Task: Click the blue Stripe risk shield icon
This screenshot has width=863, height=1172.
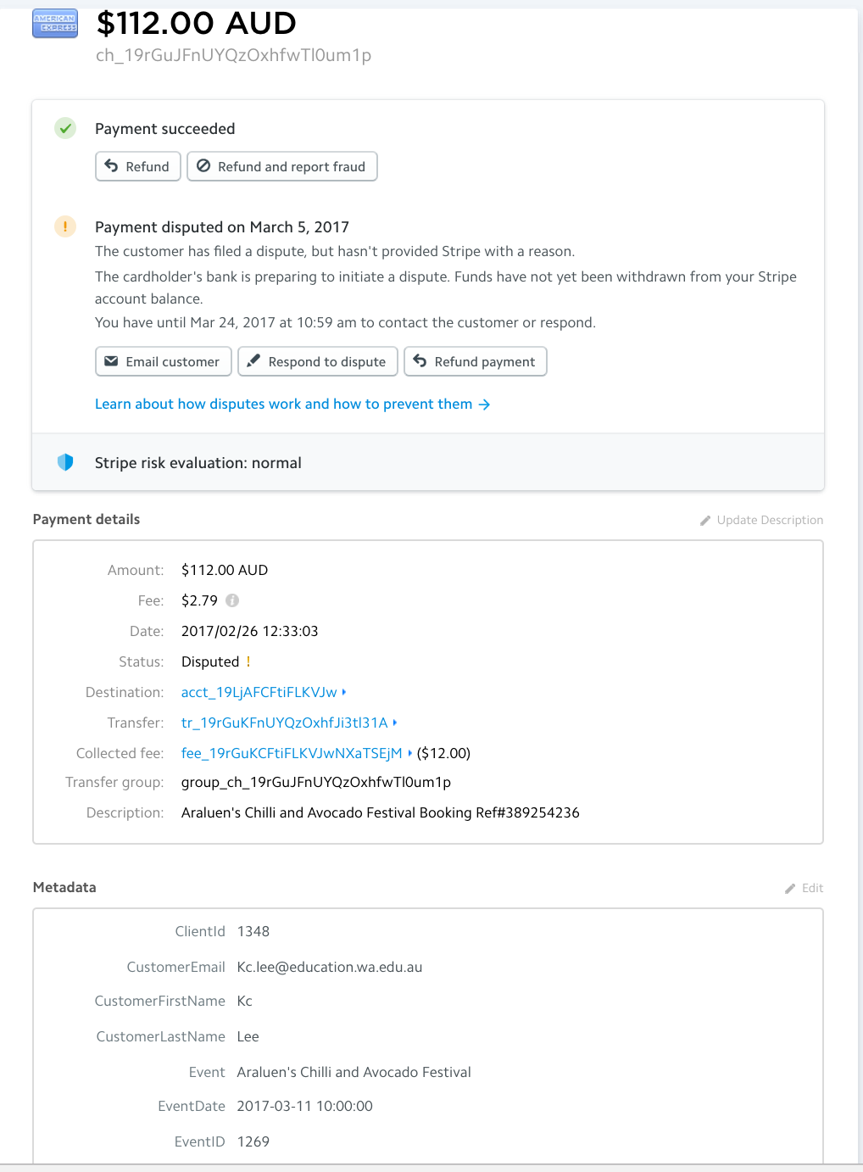Action: (65, 462)
